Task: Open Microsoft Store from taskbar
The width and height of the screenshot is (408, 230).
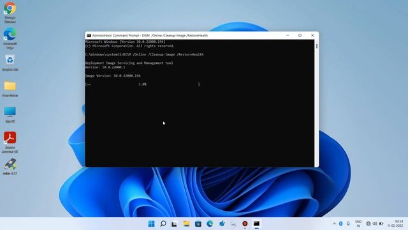Action: (198, 224)
